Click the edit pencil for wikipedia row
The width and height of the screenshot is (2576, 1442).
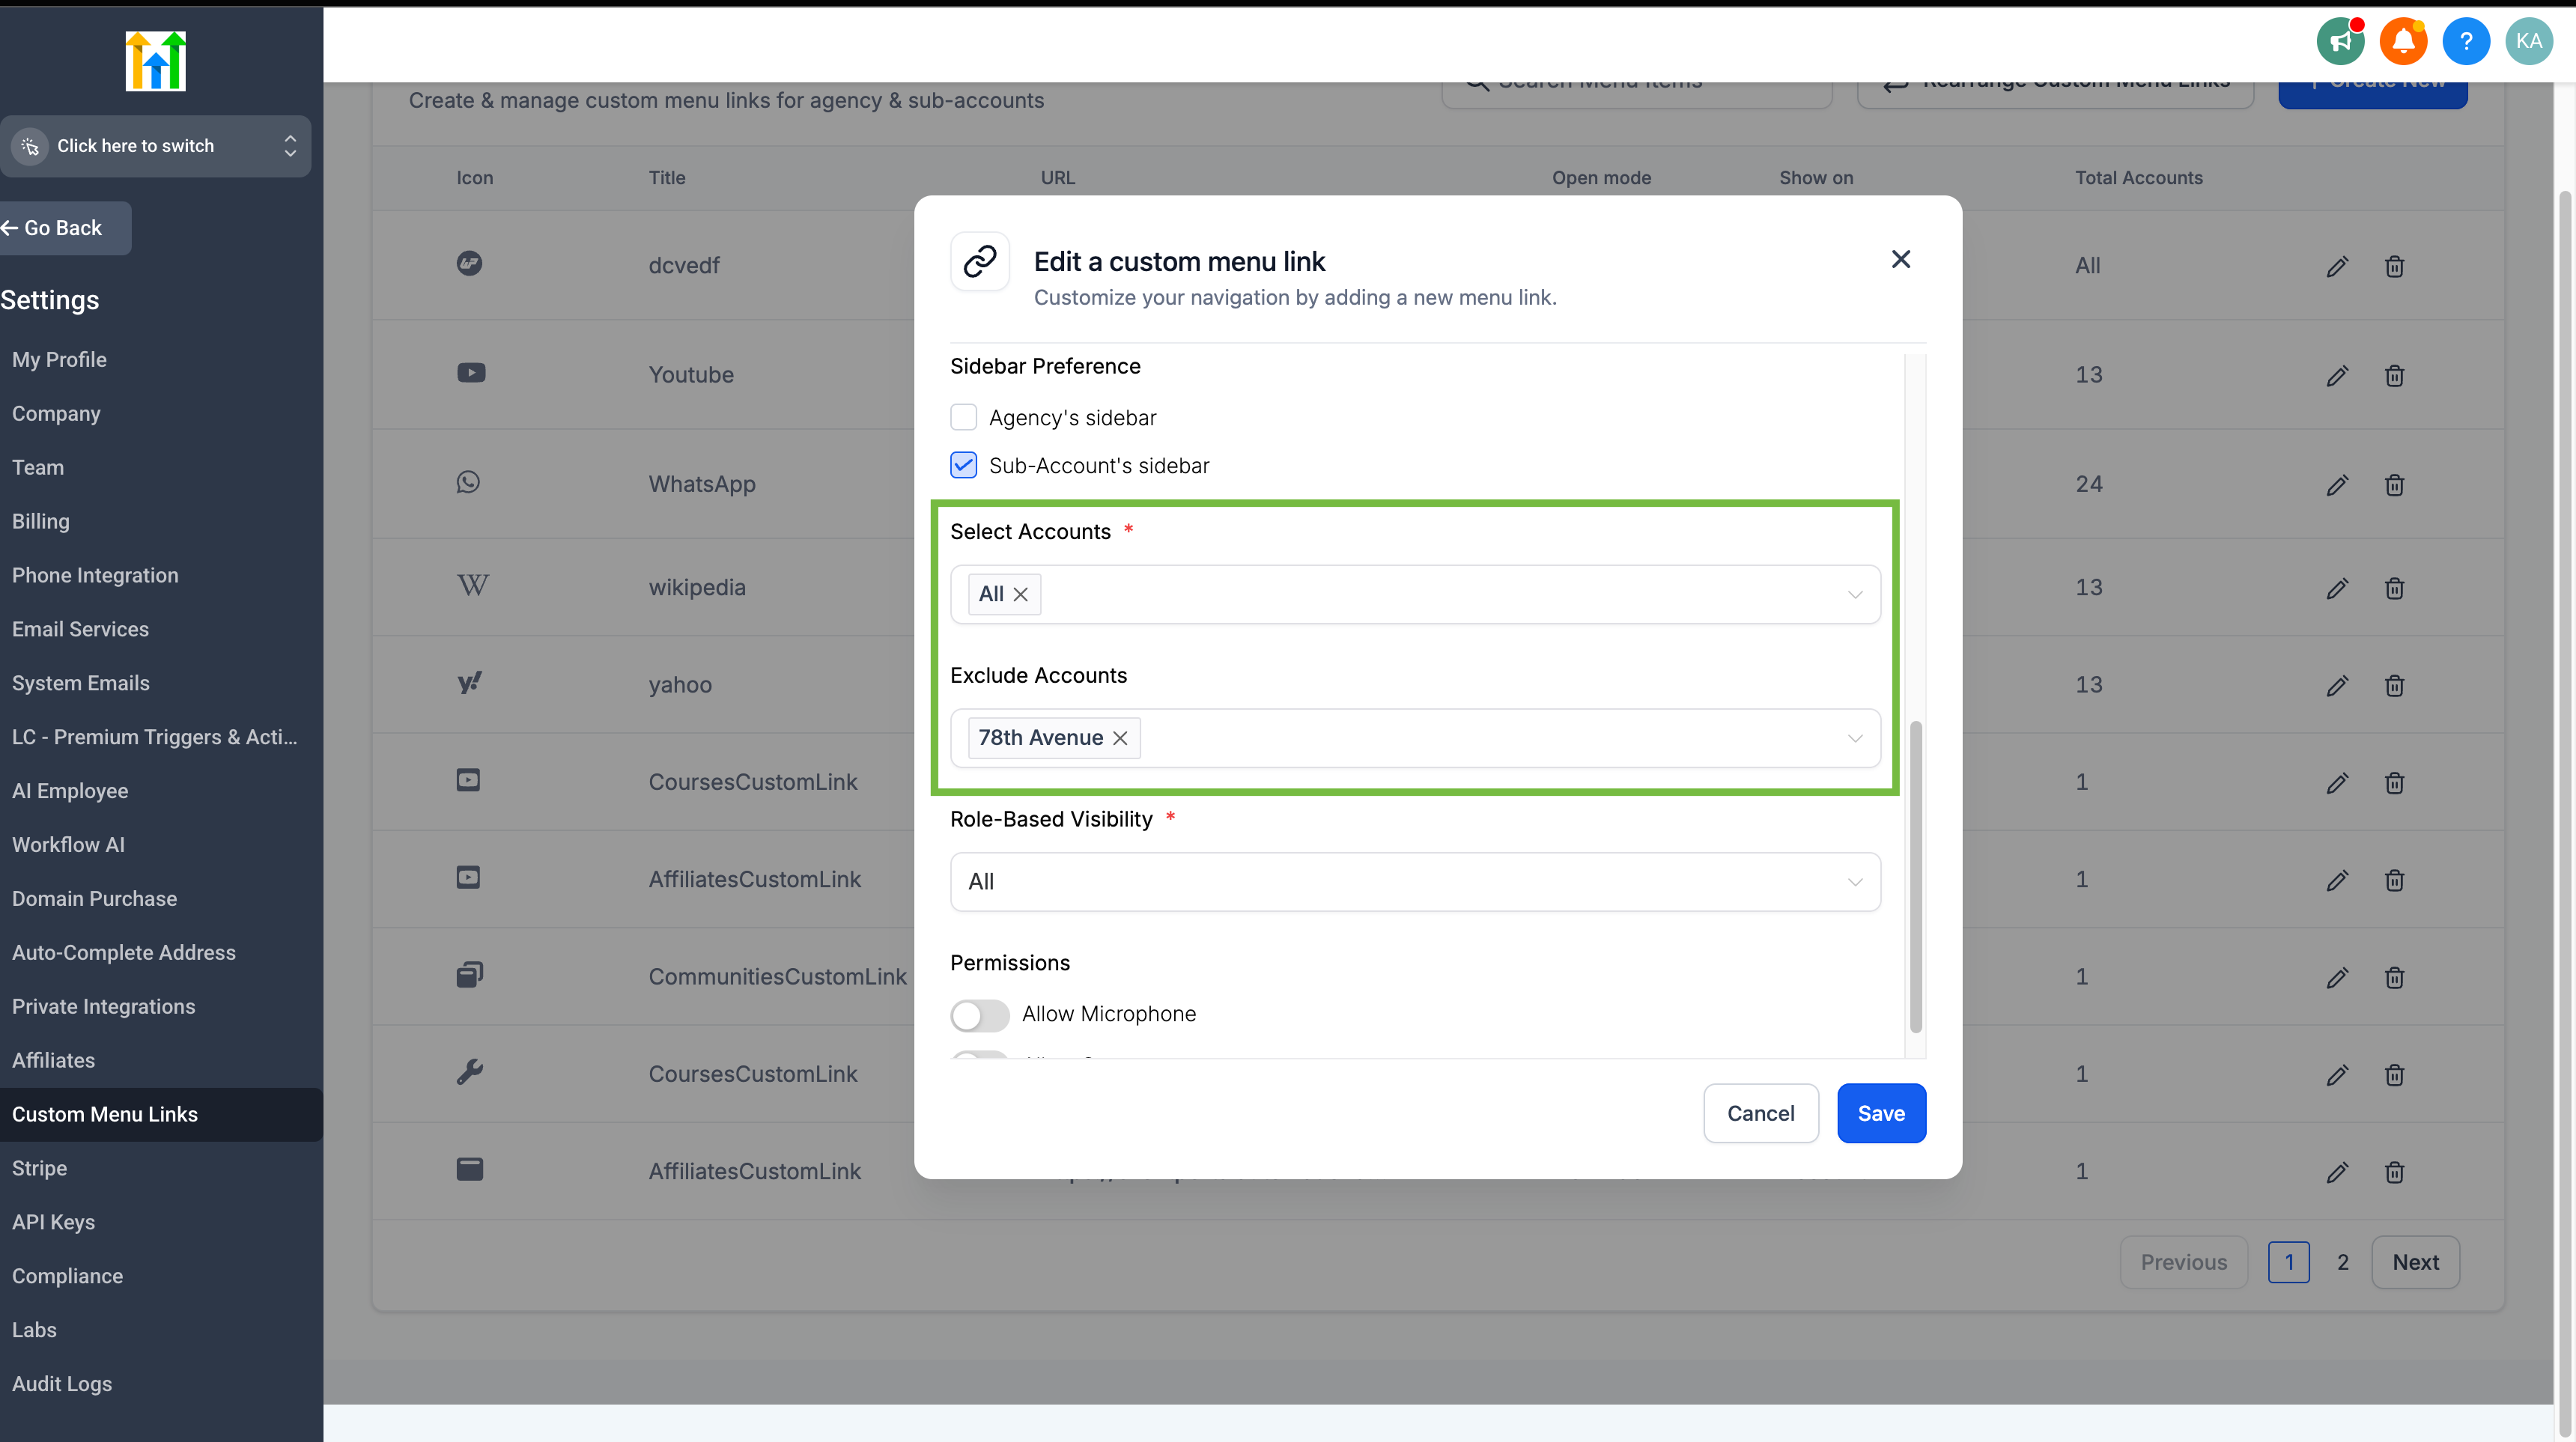pyautogui.click(x=2337, y=588)
